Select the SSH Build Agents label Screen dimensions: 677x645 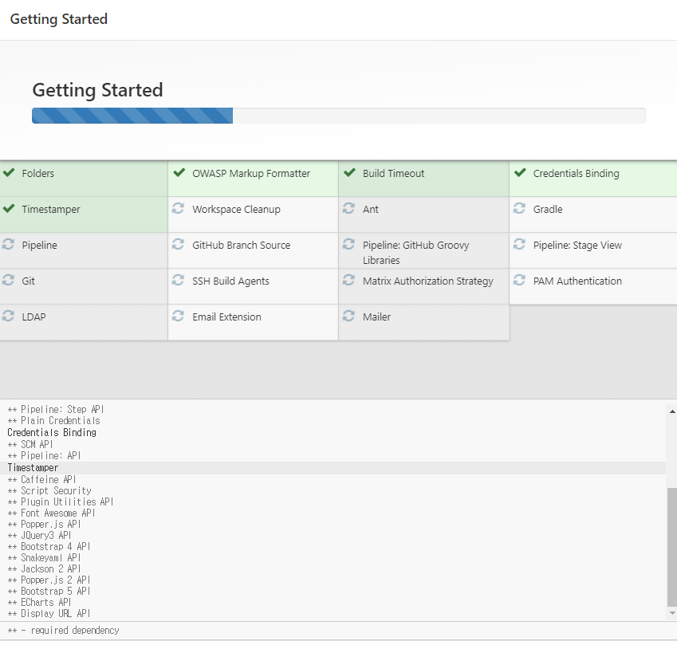click(230, 281)
